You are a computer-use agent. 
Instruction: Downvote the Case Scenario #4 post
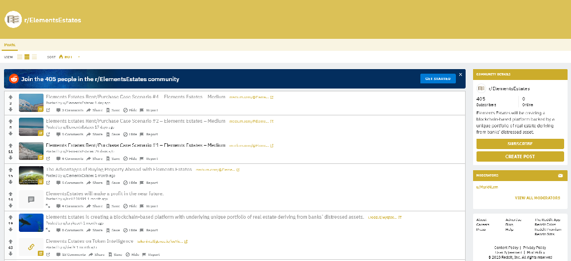(10, 109)
